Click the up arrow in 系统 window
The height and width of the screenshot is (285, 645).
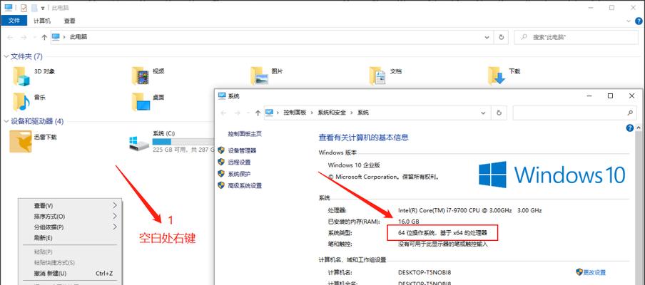258,113
